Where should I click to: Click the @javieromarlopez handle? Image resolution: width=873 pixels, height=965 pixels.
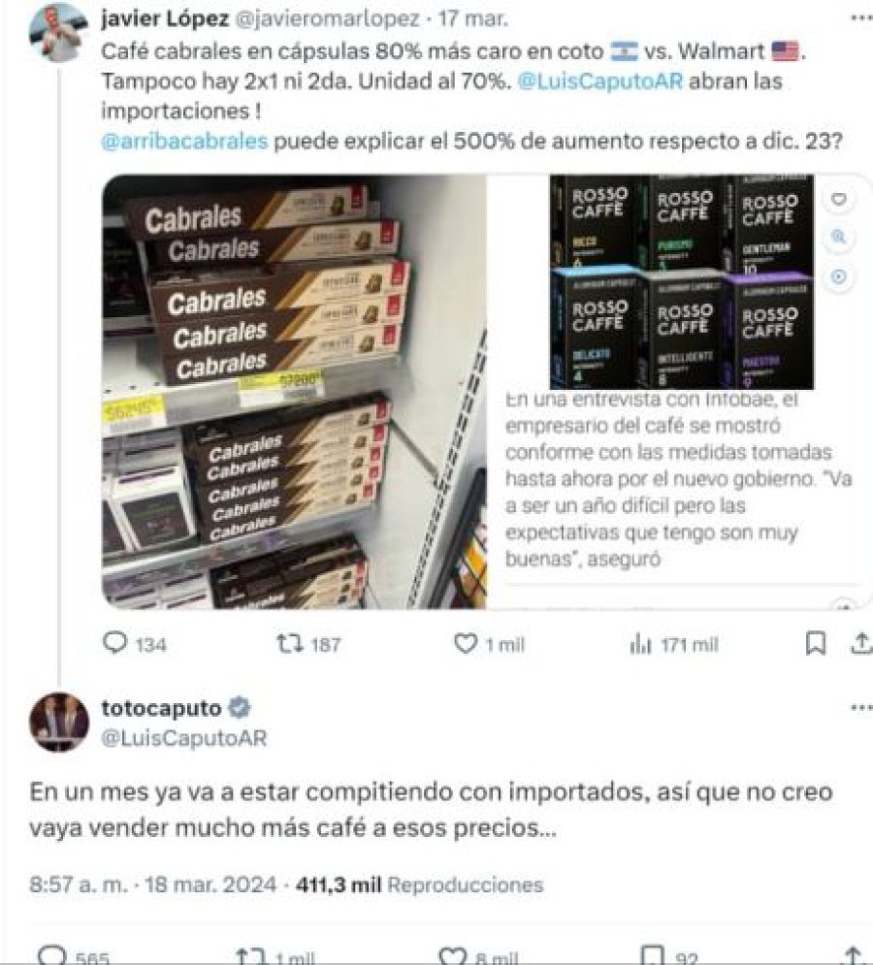[328, 19]
